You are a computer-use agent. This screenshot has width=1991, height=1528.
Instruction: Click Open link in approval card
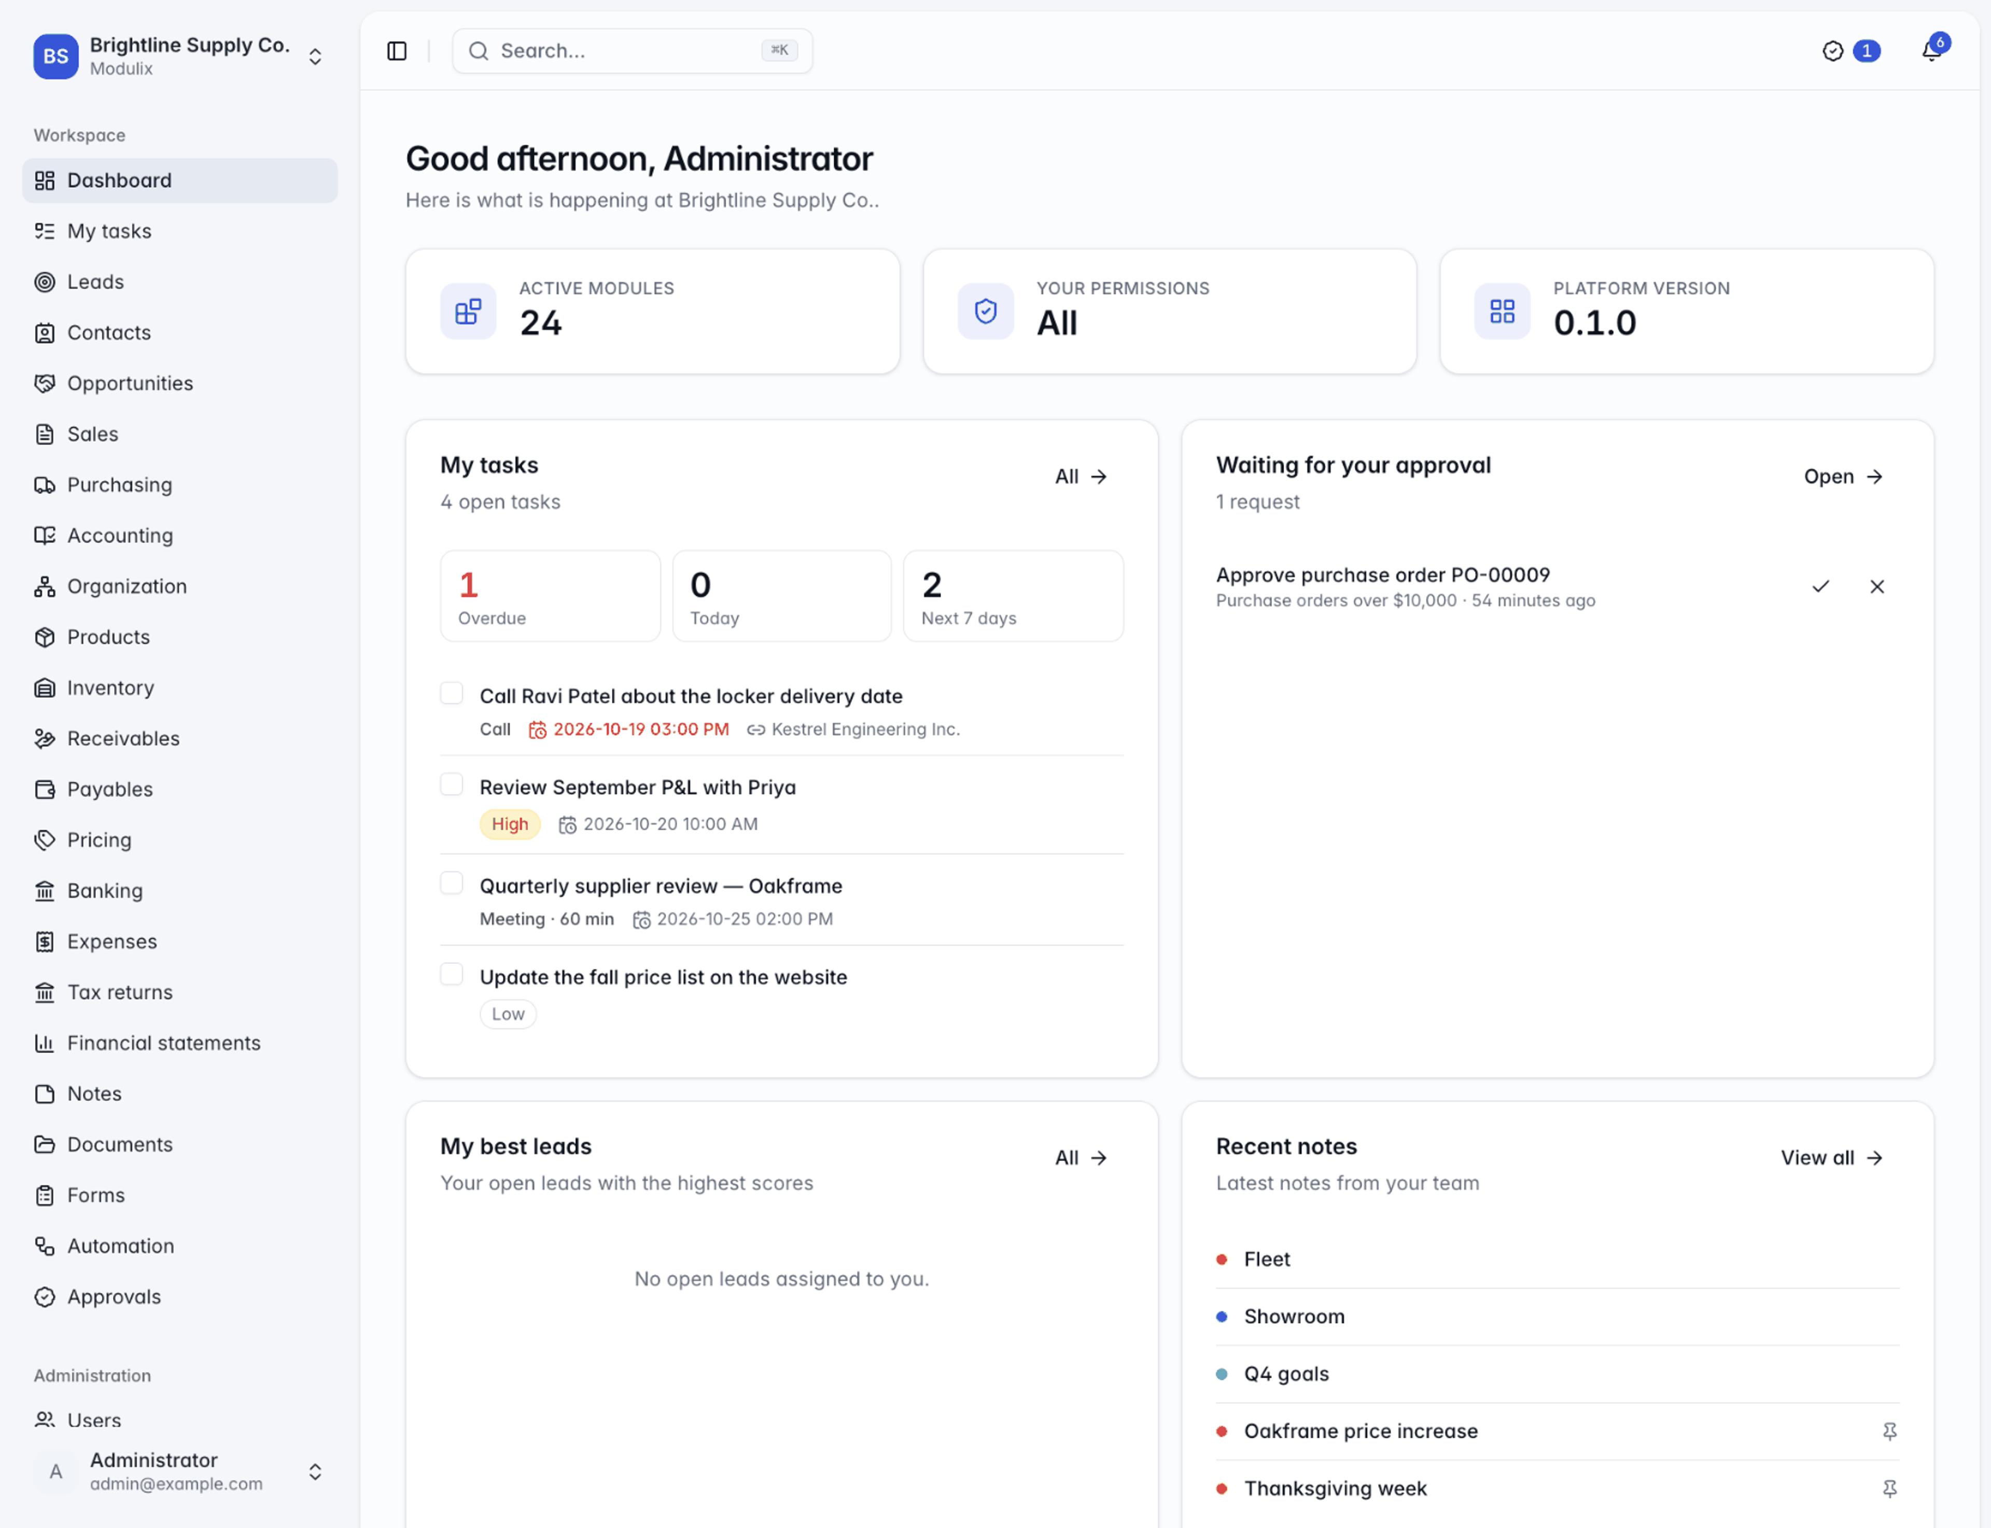pos(1843,476)
